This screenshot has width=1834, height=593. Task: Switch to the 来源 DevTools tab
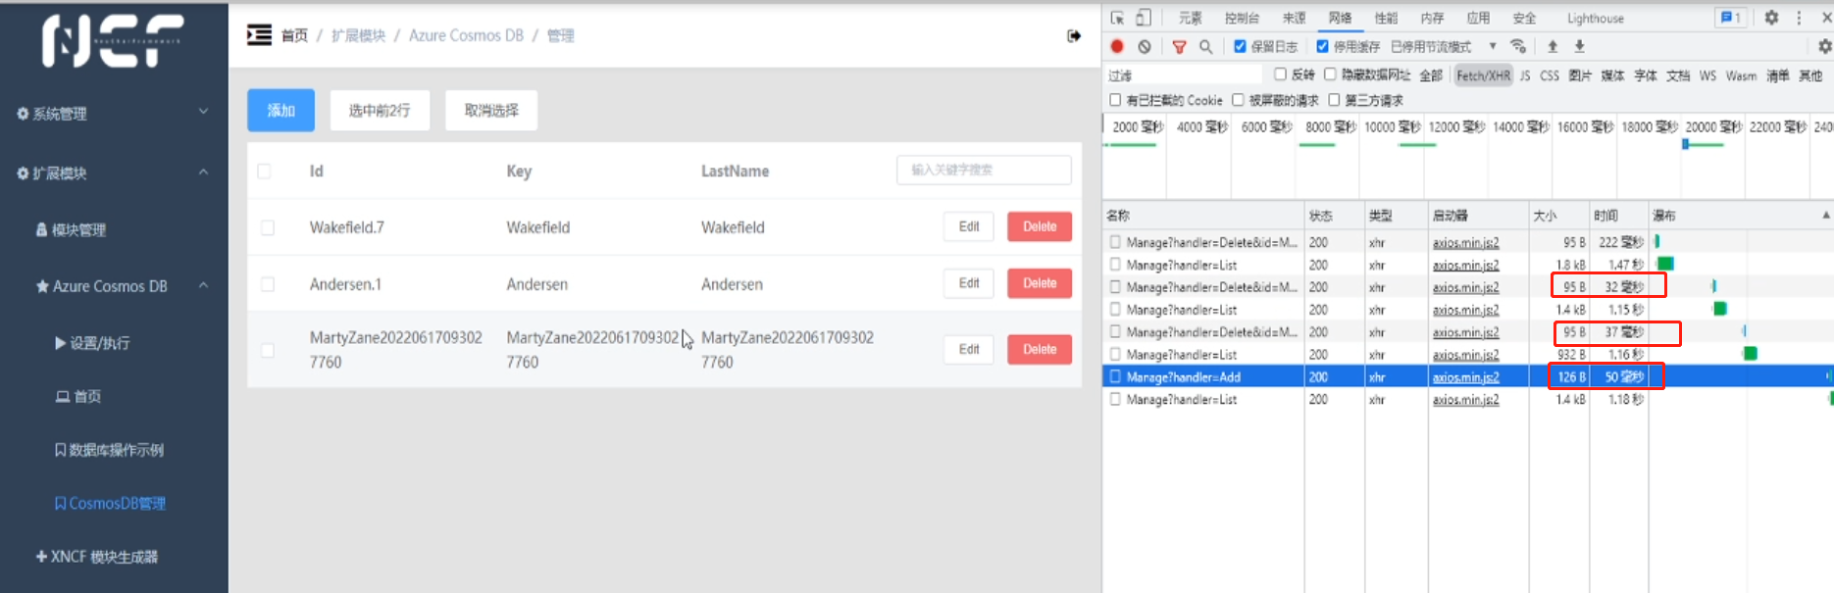[x=1294, y=18]
